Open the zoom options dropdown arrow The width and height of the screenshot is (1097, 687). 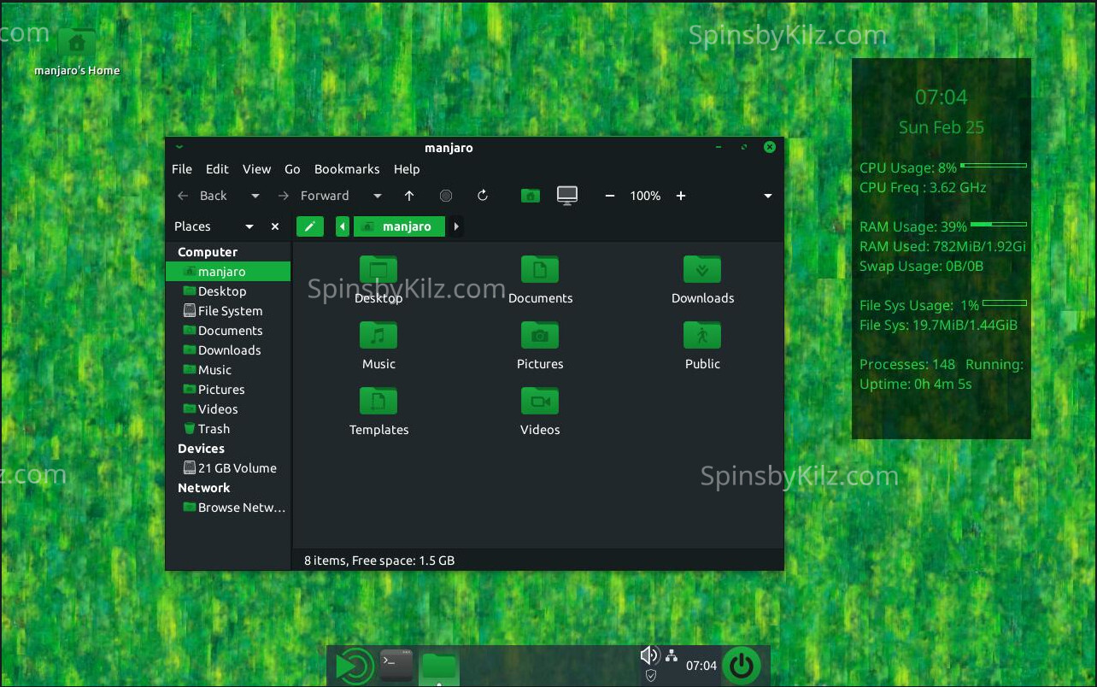click(767, 196)
